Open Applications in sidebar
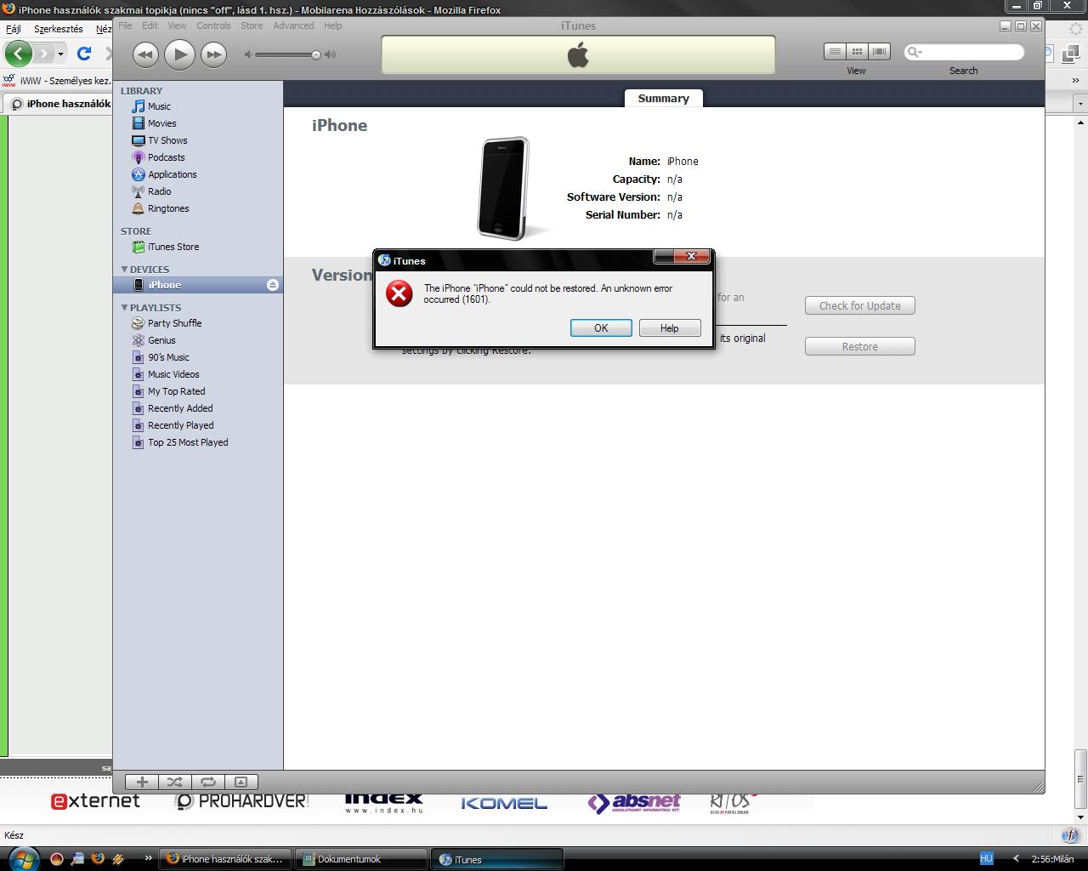The image size is (1088, 871). [x=172, y=174]
